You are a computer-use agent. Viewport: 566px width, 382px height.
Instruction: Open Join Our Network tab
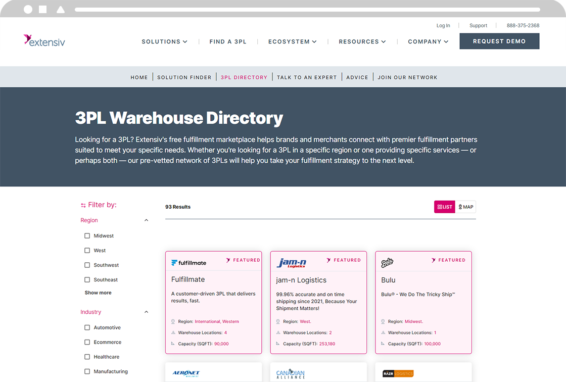pyautogui.click(x=407, y=77)
